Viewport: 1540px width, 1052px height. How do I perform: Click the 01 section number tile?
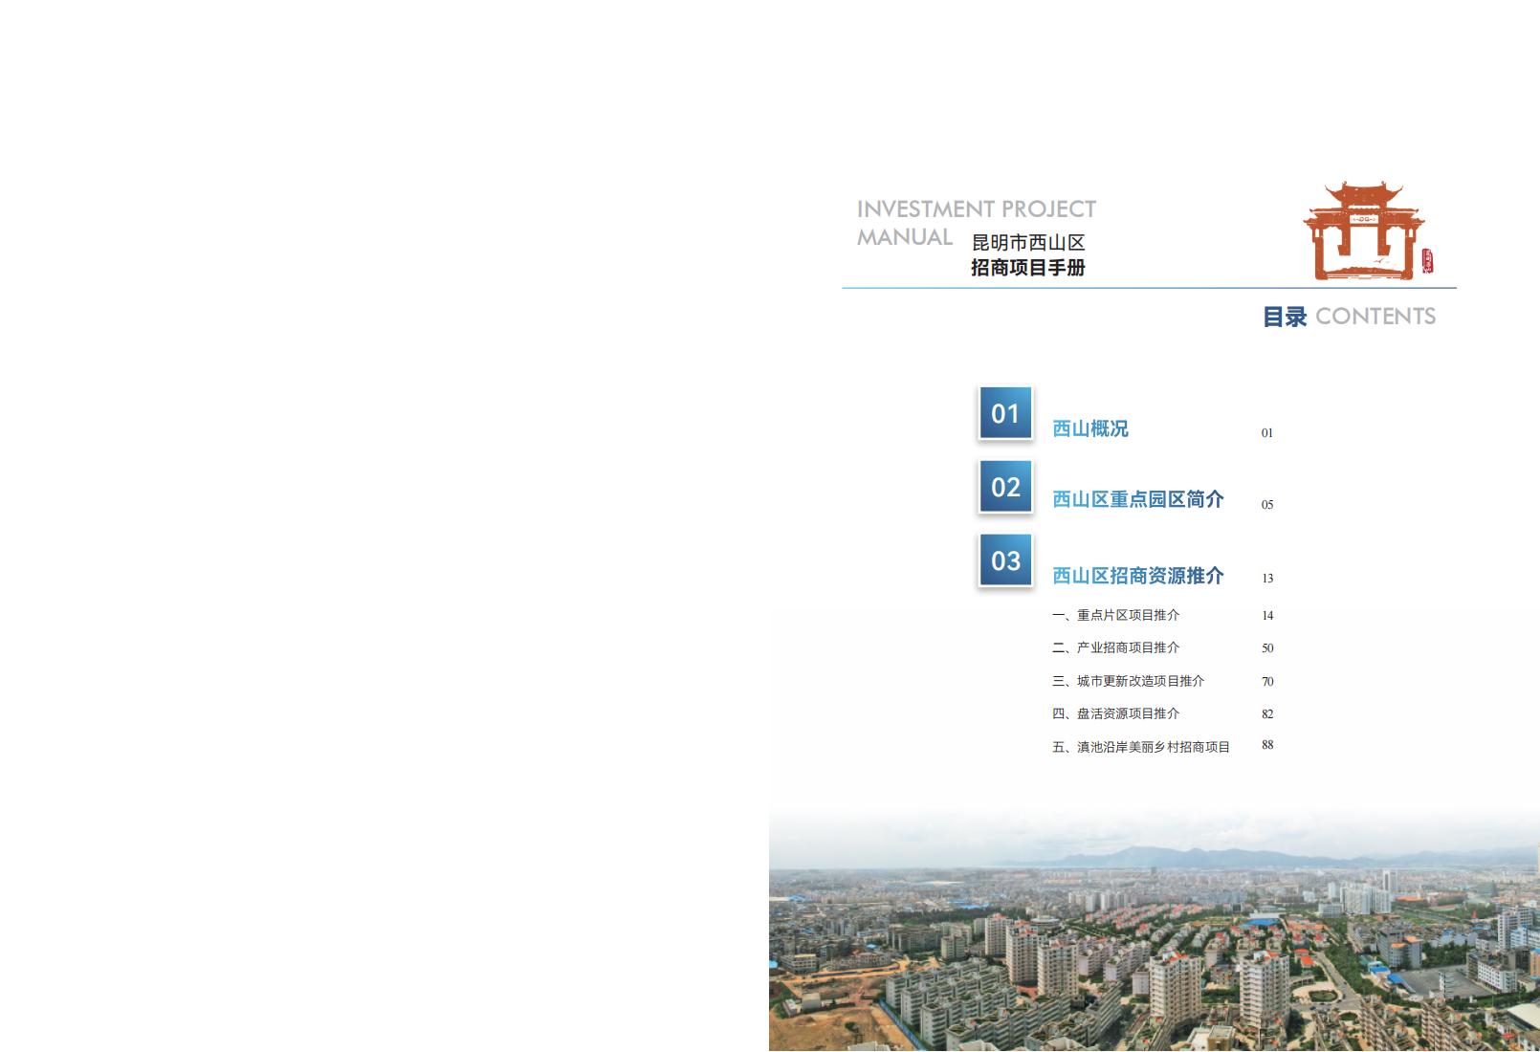tap(1005, 413)
